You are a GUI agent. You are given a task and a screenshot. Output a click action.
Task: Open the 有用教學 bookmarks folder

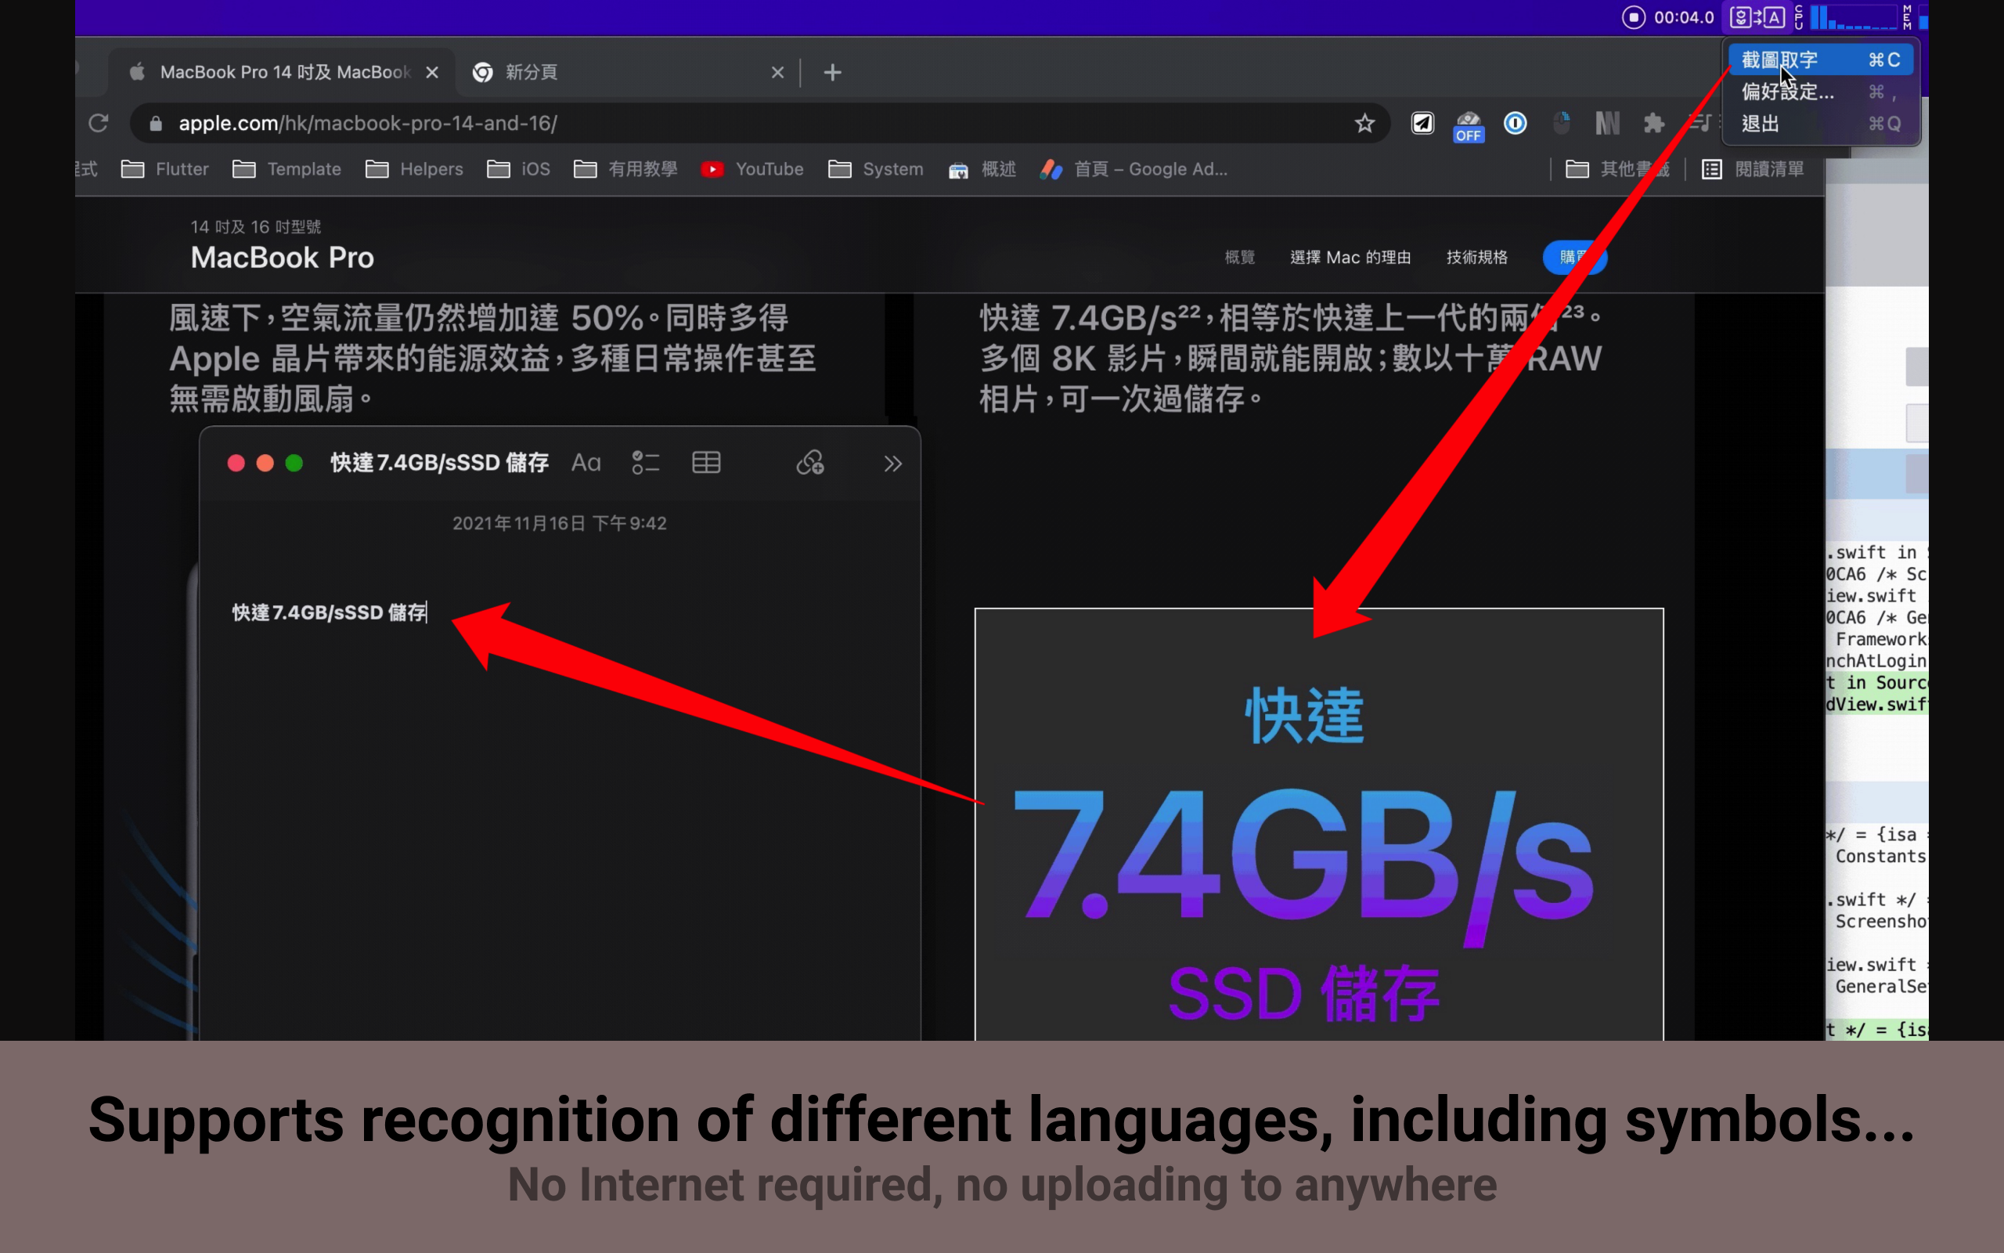point(625,169)
